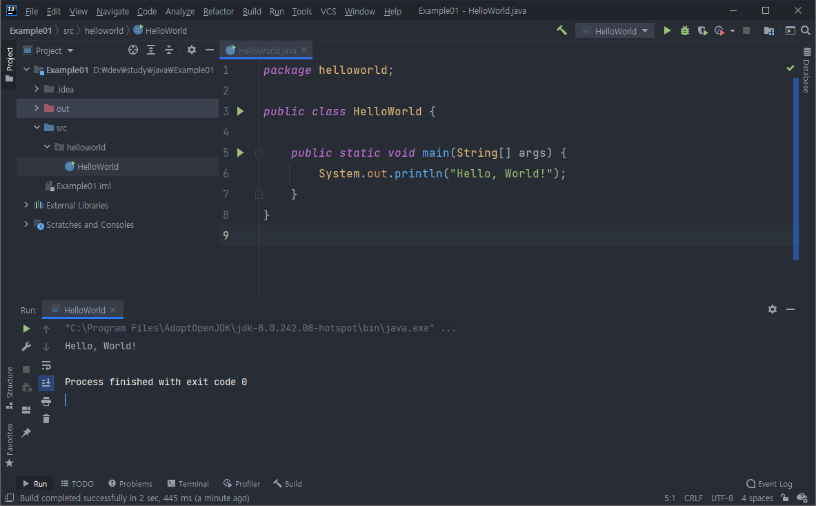Click the Print icon in the Run panel
This screenshot has width=816, height=506.
[46, 401]
